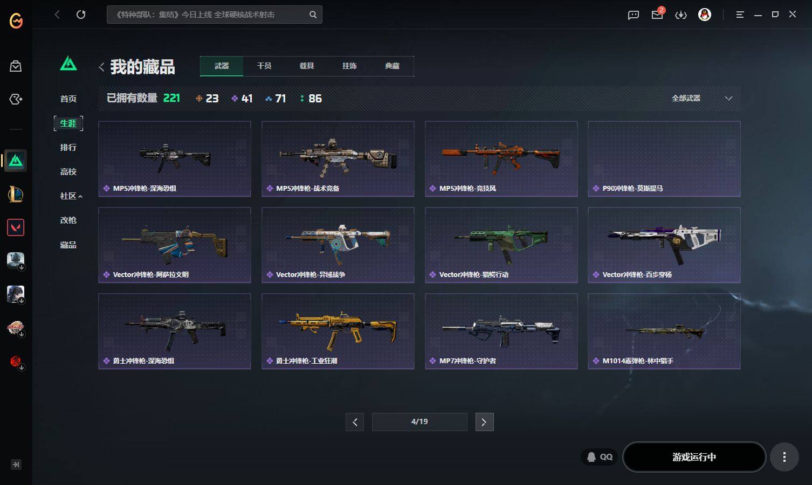The width and height of the screenshot is (812, 485).
Task: Open the 勇士冲锋枪-深海恐惧 weapon card
Action: [175, 331]
